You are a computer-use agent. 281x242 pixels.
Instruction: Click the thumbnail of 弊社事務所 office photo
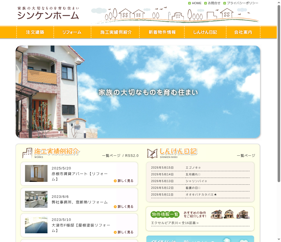[36, 199]
